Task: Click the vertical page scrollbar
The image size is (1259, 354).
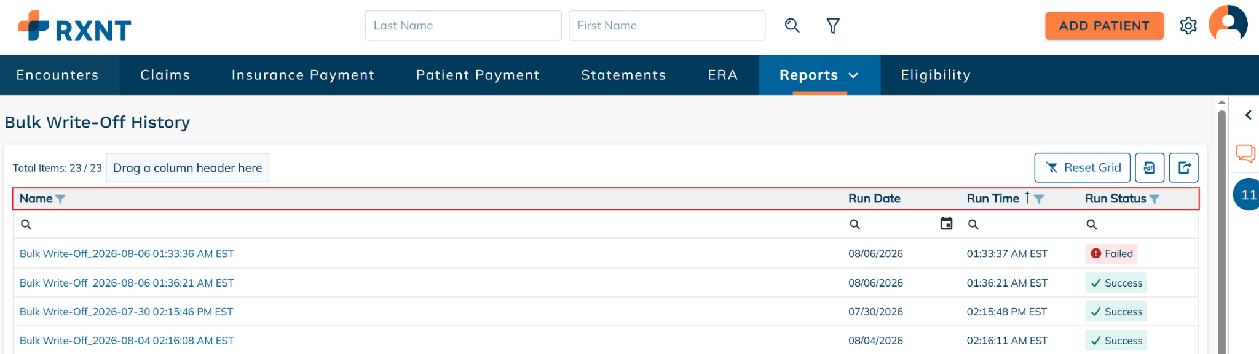Action: 1222,227
